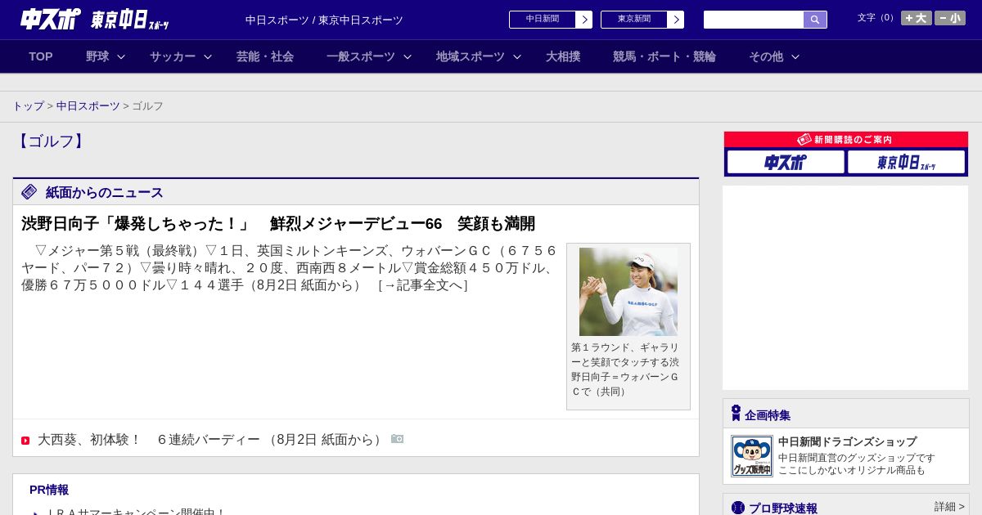
Task: Click the PR情報 heading
Action: (49, 490)
